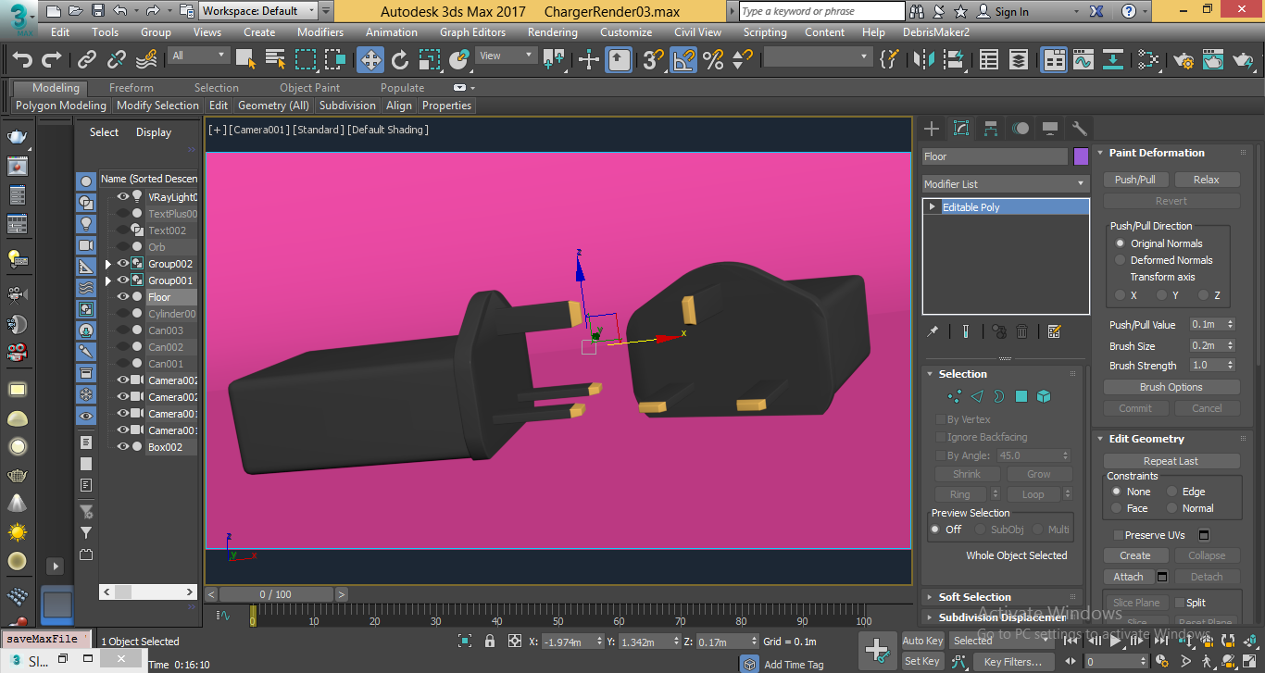This screenshot has width=1265, height=673.
Task: Click Remove modifier trash icon
Action: pos(1022,331)
